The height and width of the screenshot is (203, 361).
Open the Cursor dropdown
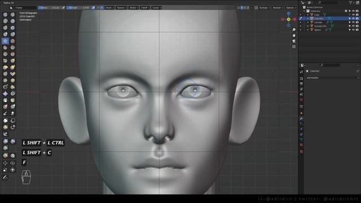tap(157, 7)
